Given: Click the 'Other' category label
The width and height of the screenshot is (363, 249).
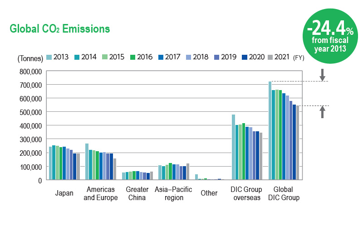Looking at the screenshot, I should pyautogui.click(x=209, y=193).
